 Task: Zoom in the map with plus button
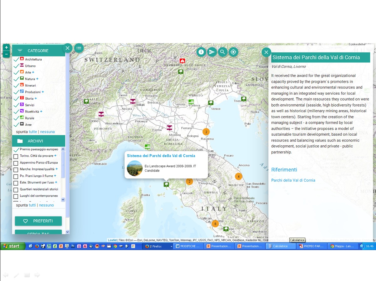pos(6,48)
